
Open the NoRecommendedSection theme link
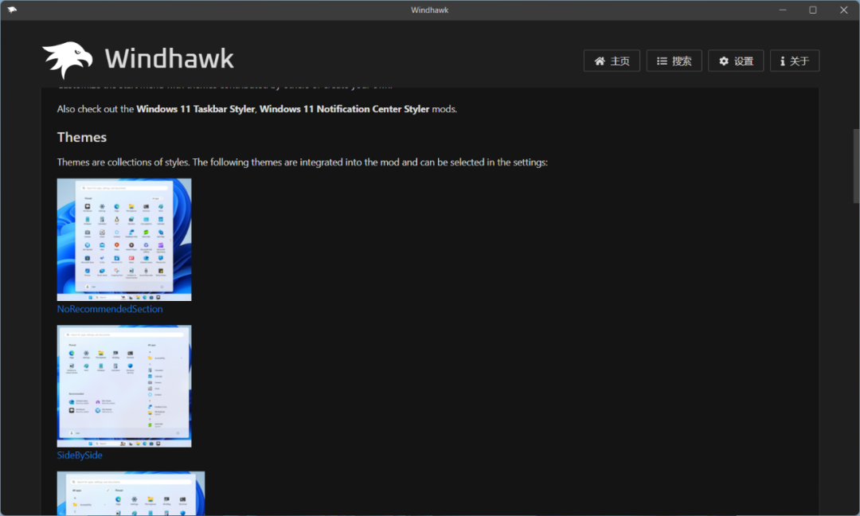tap(110, 309)
